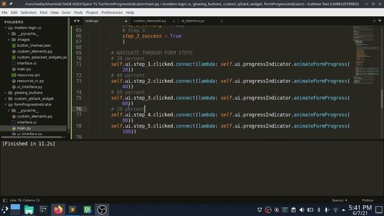Open Qt Creator from the taskbar
Image resolution: width=384 pixels, height=216 pixels.
[x=88, y=210]
